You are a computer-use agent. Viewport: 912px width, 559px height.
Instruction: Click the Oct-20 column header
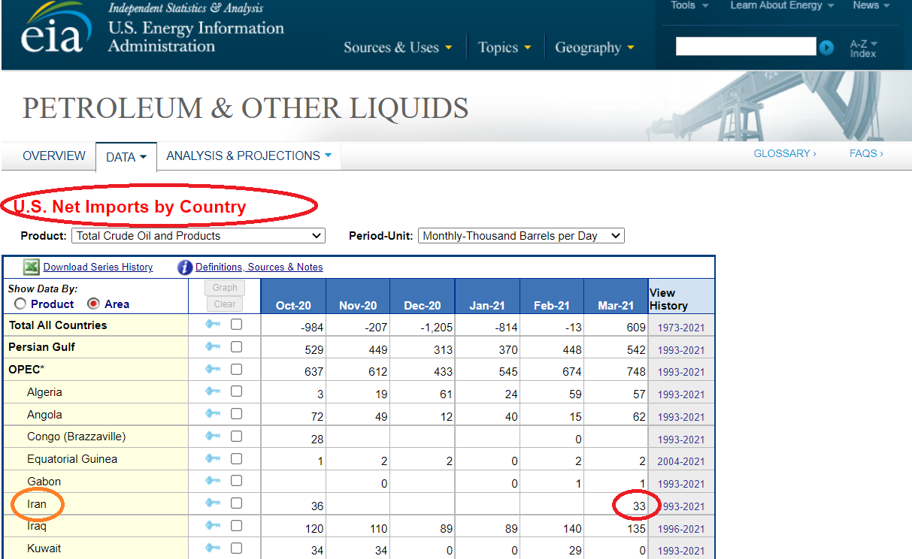tap(293, 306)
